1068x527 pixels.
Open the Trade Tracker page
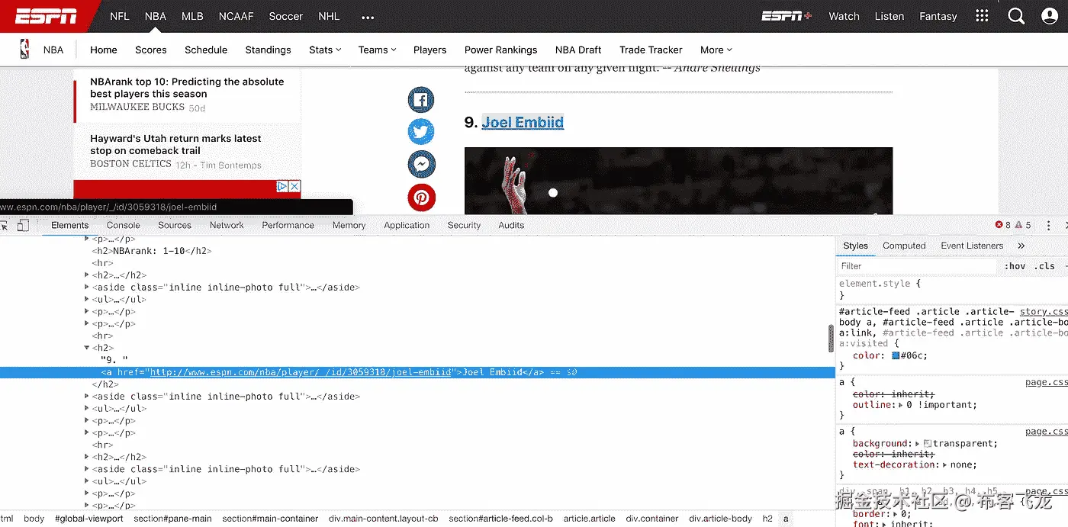point(651,50)
